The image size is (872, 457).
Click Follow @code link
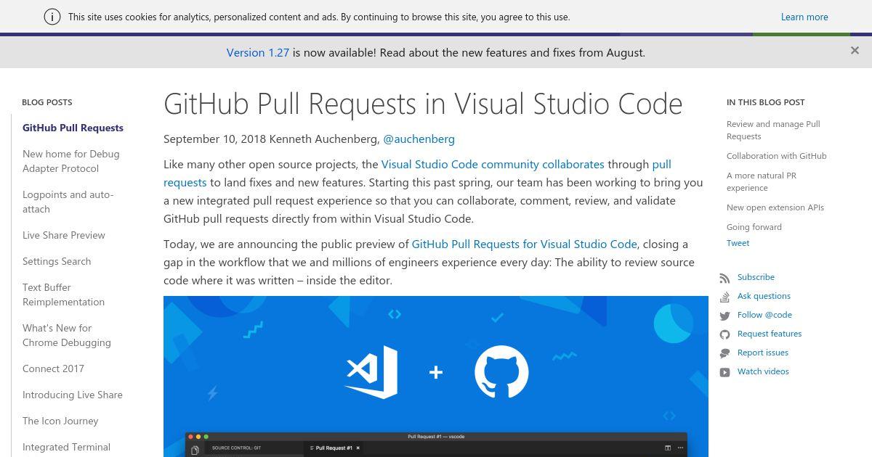pyautogui.click(x=764, y=315)
